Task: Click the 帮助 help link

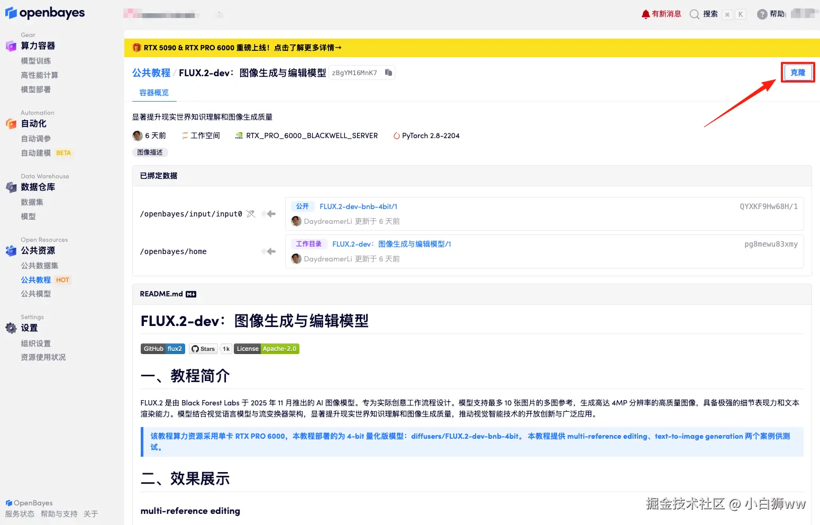Action: pos(777,14)
